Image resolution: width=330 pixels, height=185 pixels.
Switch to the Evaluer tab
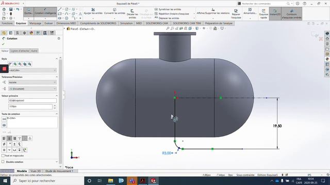coord(48,23)
